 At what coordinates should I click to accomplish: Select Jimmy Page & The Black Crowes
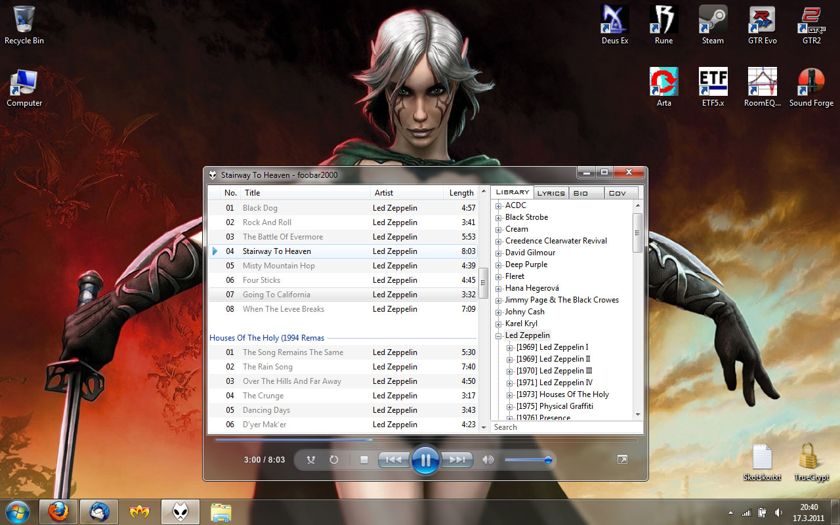562,300
